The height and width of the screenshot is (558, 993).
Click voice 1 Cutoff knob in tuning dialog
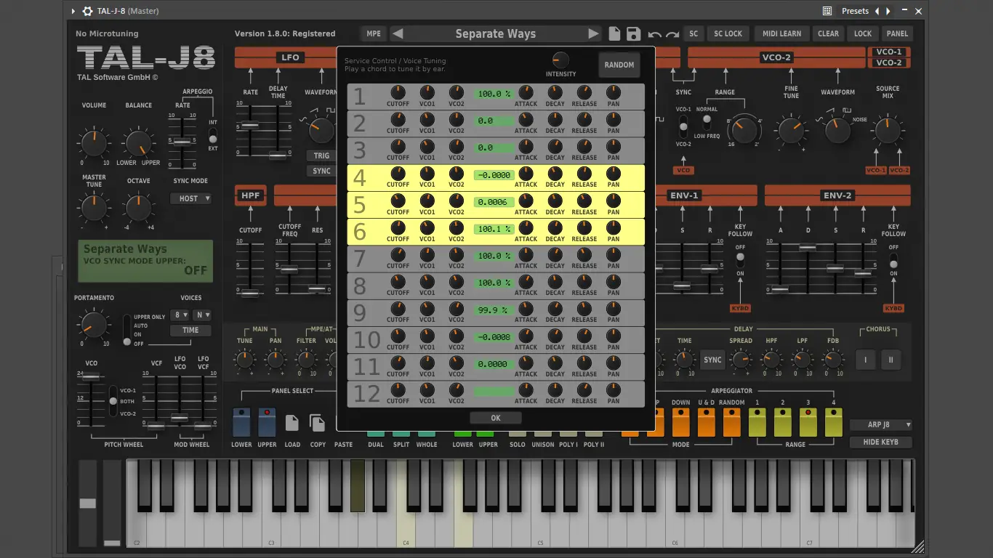398,92
